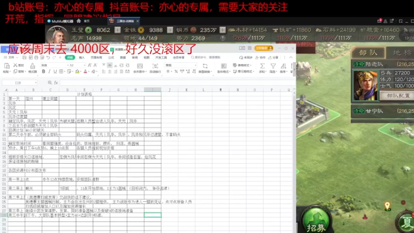Click the Sum (求和) sigma icon

coord(262,66)
